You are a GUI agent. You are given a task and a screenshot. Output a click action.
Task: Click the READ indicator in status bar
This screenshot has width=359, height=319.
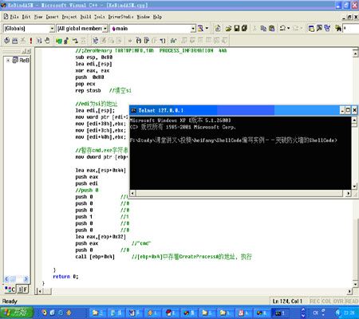352,301
